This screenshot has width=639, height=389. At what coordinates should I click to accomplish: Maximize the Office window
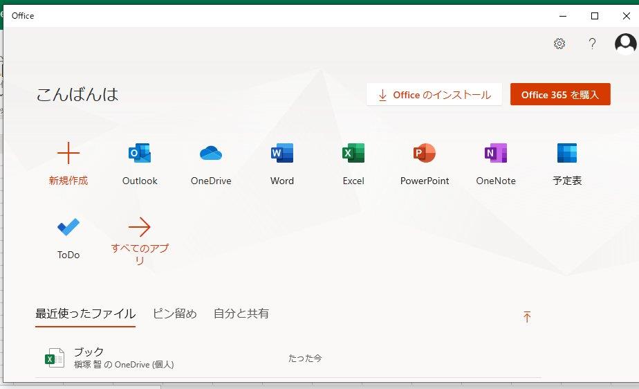click(x=595, y=16)
